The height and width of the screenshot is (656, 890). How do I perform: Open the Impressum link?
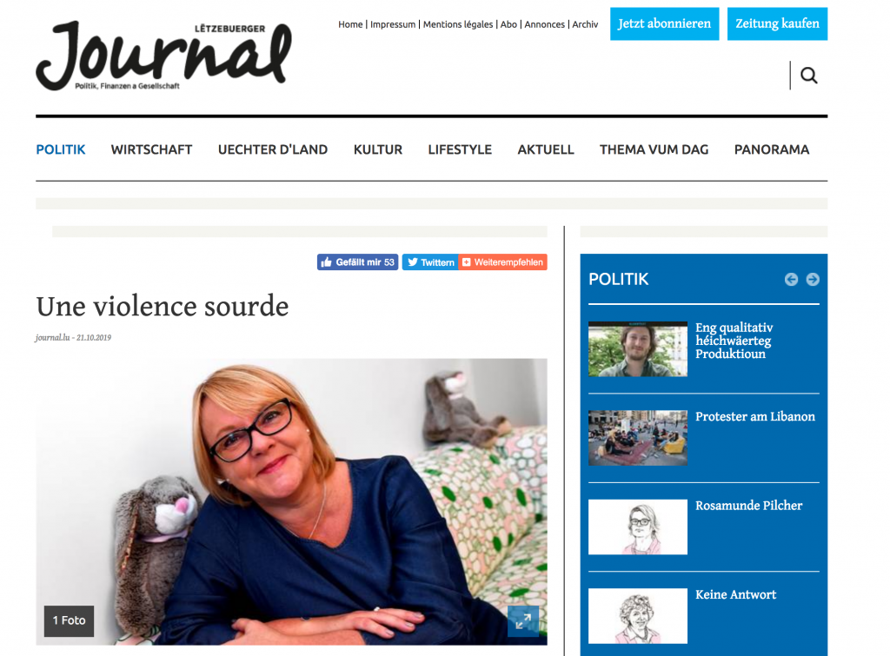(x=393, y=24)
